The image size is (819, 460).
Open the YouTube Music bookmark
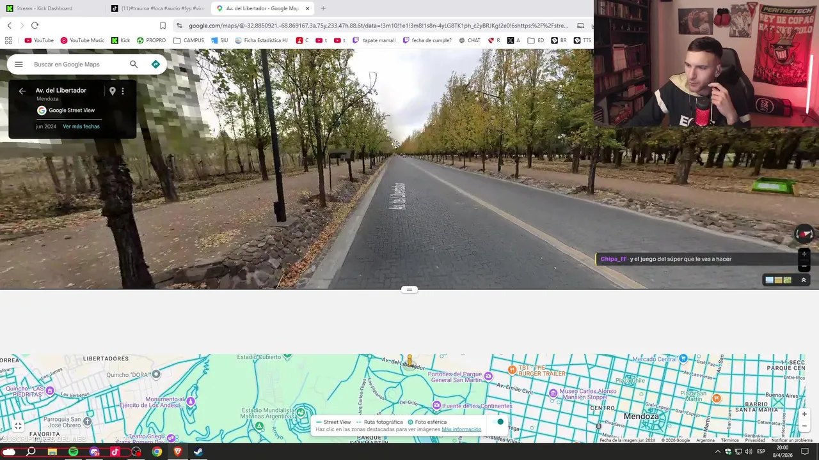pos(82,40)
